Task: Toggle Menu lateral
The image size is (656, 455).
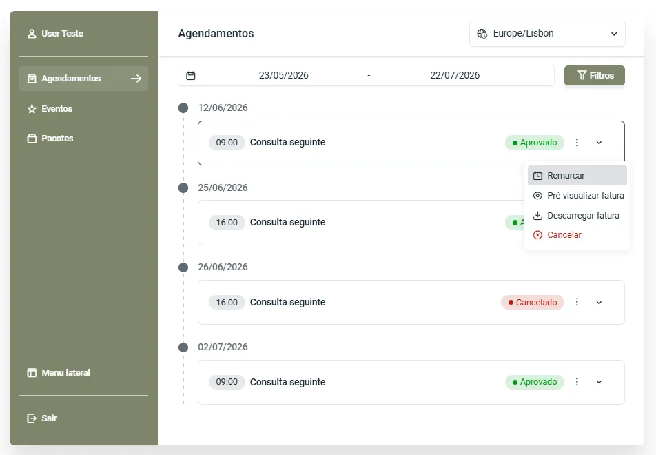Action: point(83,372)
